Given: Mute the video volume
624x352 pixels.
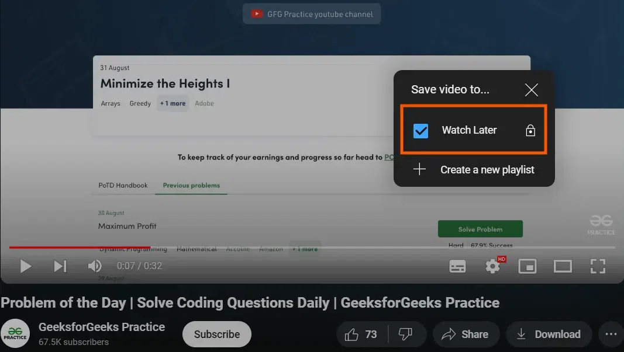Looking at the screenshot, I should pos(95,266).
